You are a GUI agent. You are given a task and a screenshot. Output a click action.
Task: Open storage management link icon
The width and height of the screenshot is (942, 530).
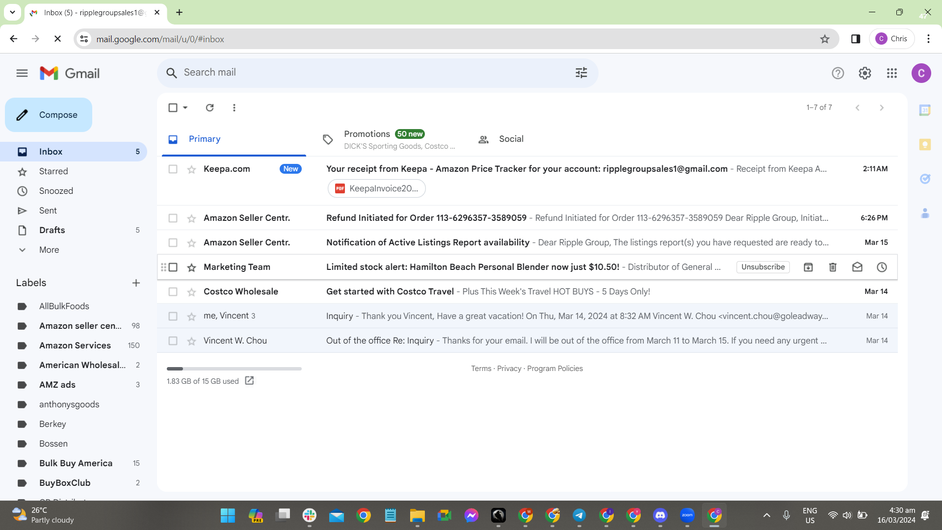tap(249, 380)
